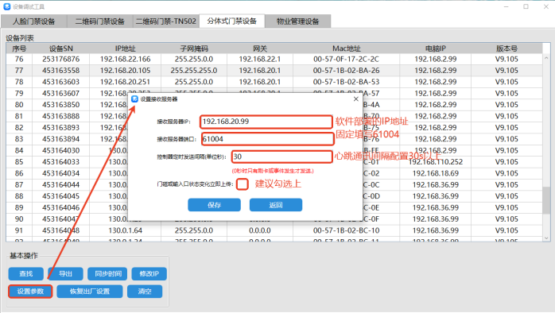Tick the 门磁或输入口状态变化立即上传 checkbox
The image size is (555, 313).
click(x=242, y=184)
